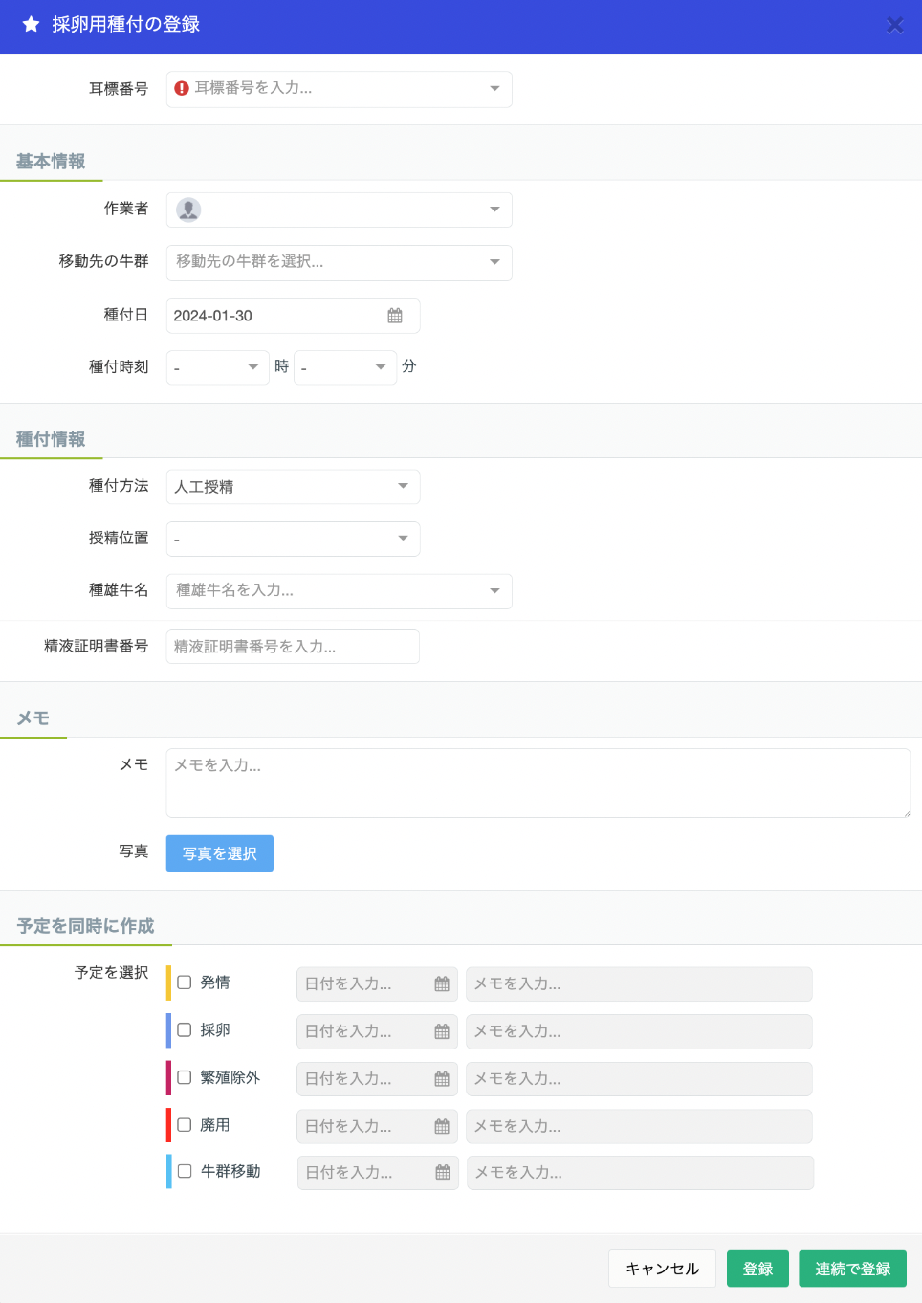Click the 写真 field label

pyautogui.click(x=134, y=851)
